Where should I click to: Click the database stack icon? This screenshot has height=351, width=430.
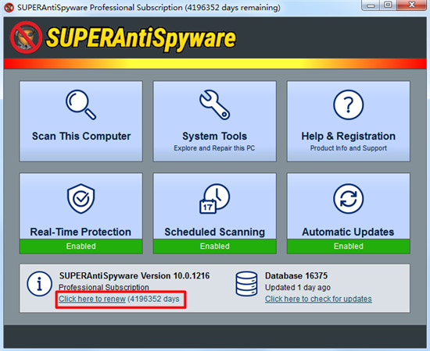point(246,284)
